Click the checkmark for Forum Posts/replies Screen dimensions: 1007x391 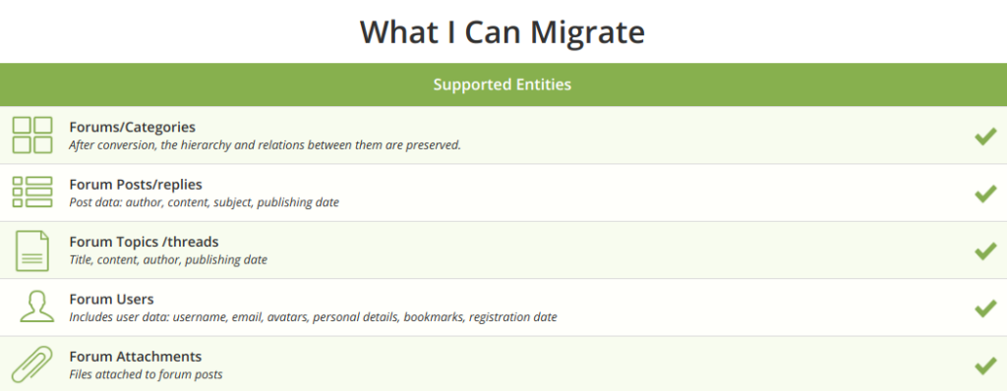coord(985,194)
